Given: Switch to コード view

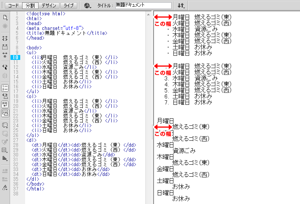Looking at the screenshot, I should pyautogui.click(x=13, y=6).
